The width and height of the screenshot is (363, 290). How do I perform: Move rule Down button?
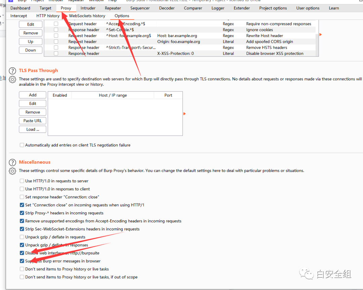[x=31, y=50]
